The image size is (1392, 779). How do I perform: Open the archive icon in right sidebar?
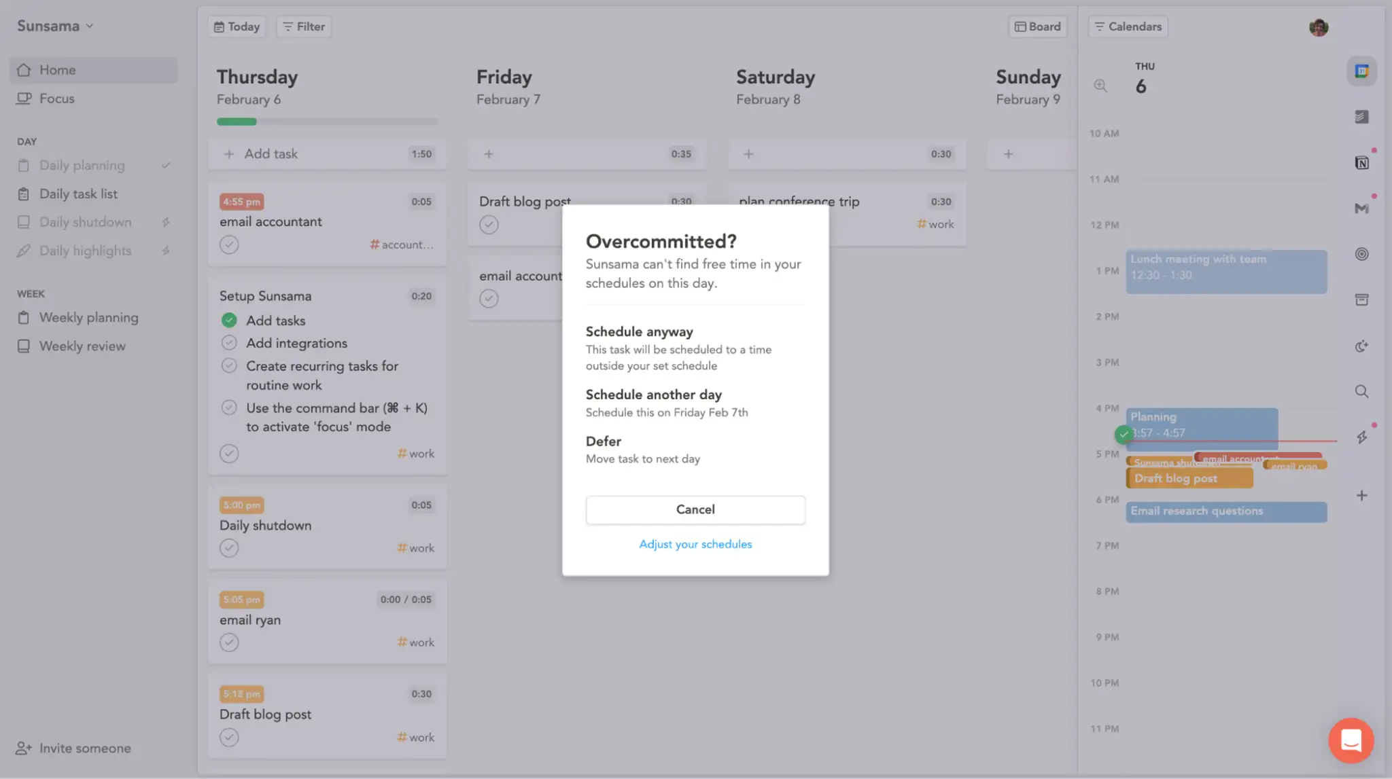click(1361, 300)
